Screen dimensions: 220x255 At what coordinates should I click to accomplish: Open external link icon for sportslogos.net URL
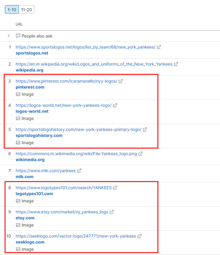point(159,47)
